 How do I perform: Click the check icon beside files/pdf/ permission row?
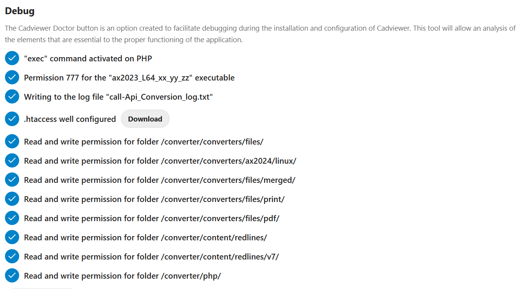pyautogui.click(x=12, y=218)
